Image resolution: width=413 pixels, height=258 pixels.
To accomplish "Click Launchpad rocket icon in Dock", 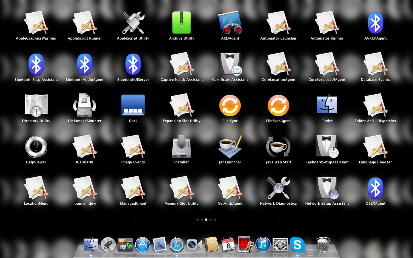I will pyautogui.click(x=108, y=245).
